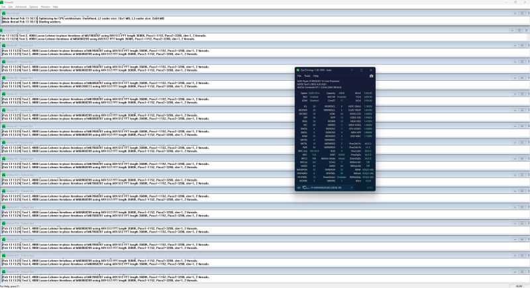Take screenshot with ZenTimings camera icon
Image resolution: width=530 pixels, height=288 pixels.
click(x=371, y=76)
